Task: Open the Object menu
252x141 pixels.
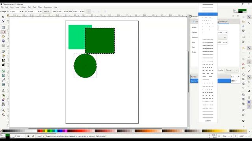Action: click(24, 7)
